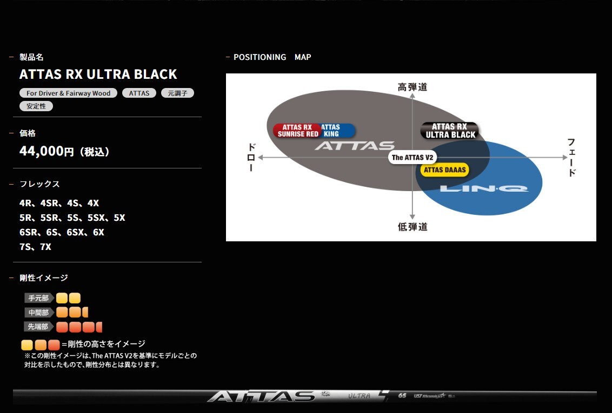Select the blue ATTAS KING map label
The width and height of the screenshot is (612, 413).
pyautogui.click(x=337, y=131)
